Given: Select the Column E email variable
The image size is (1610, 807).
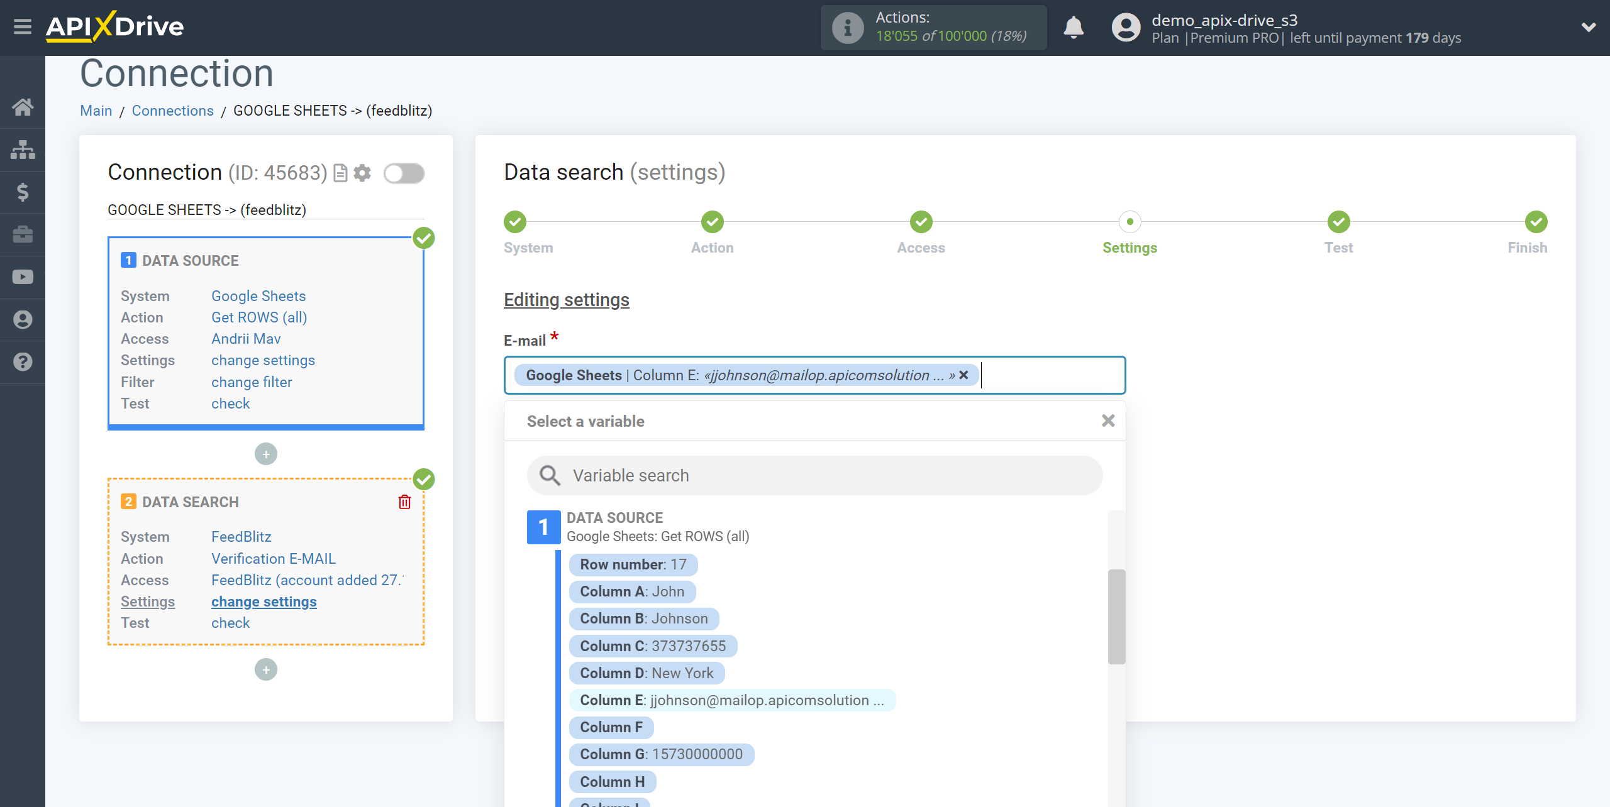Looking at the screenshot, I should pyautogui.click(x=732, y=700).
